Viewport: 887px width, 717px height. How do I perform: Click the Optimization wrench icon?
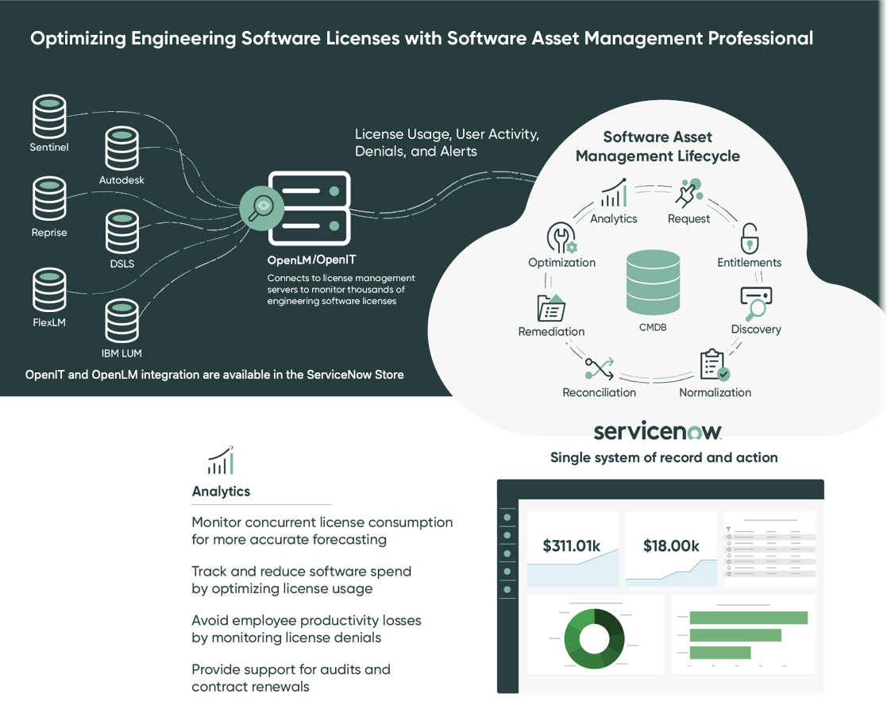click(x=561, y=237)
